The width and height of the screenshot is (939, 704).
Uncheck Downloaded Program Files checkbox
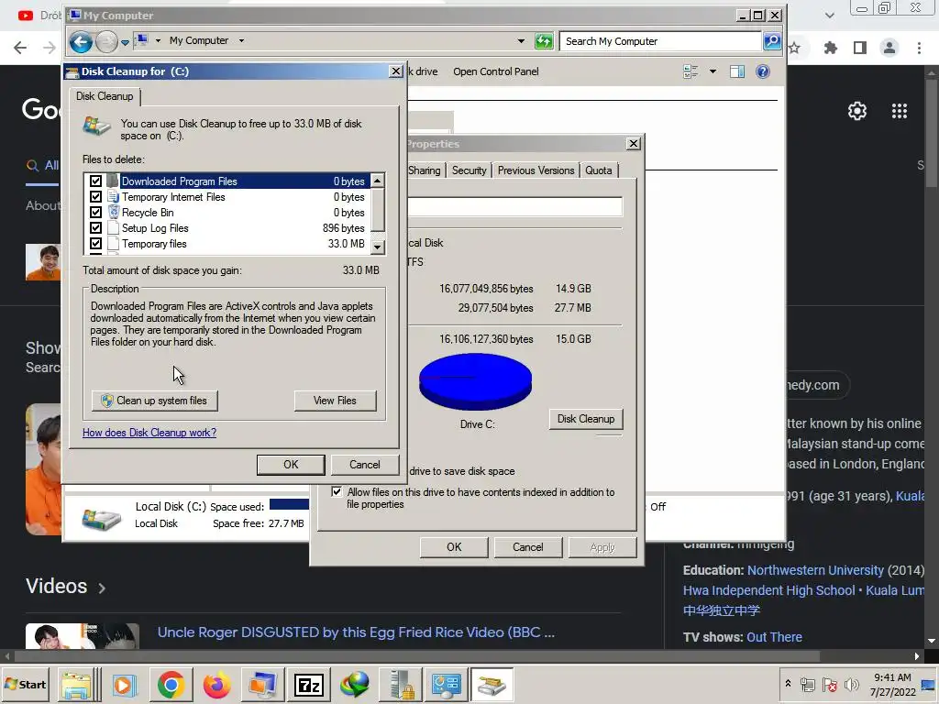point(95,181)
